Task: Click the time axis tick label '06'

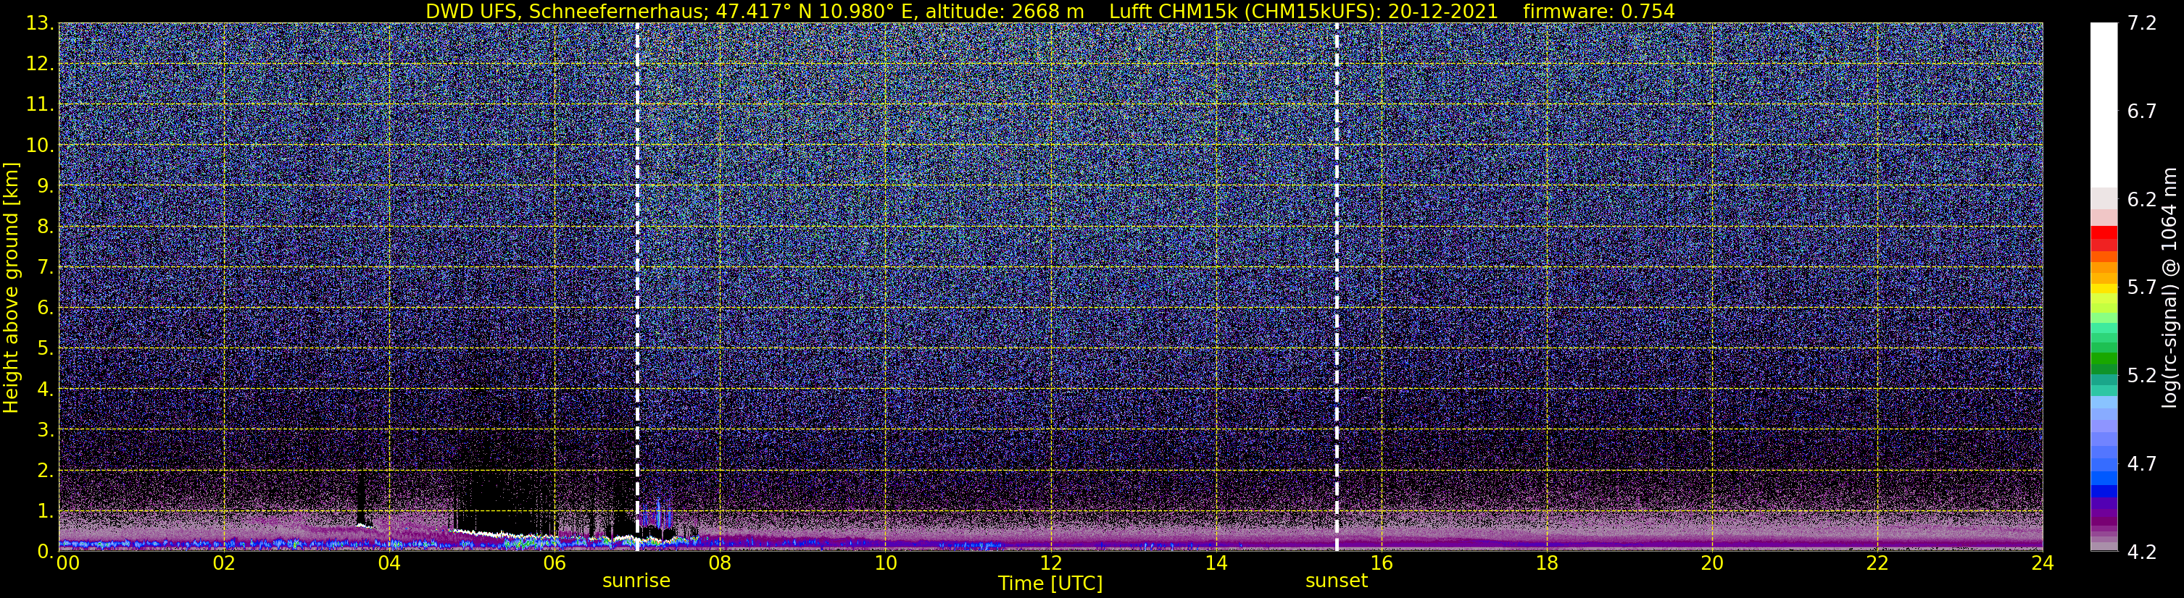Action: tap(555, 563)
